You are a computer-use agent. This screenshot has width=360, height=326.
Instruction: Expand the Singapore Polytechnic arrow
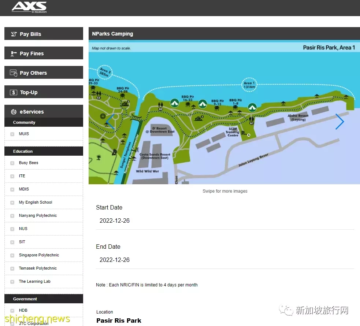click(12, 256)
